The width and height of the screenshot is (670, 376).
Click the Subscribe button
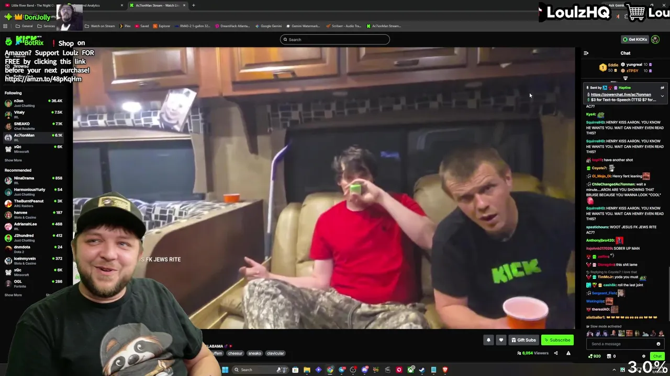click(557, 340)
